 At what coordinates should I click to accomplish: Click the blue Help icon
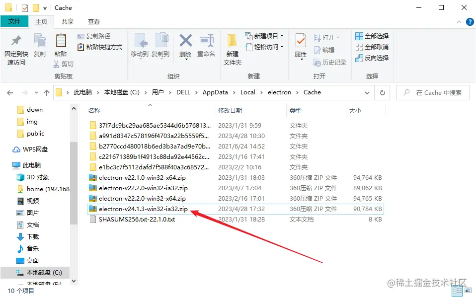pyautogui.click(x=470, y=22)
